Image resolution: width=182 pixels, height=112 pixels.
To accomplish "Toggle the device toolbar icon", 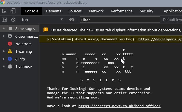I will coord(13,11).
